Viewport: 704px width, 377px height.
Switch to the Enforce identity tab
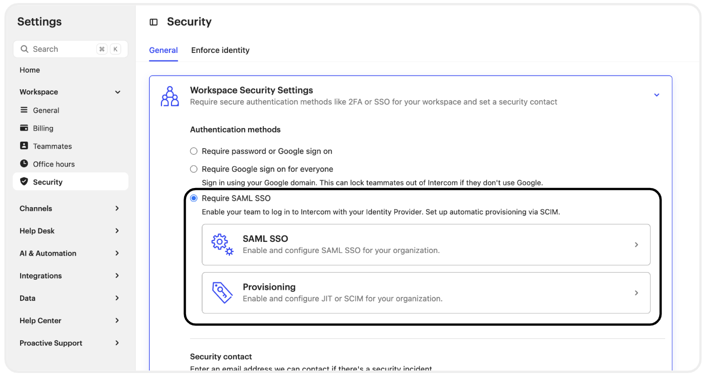(220, 50)
